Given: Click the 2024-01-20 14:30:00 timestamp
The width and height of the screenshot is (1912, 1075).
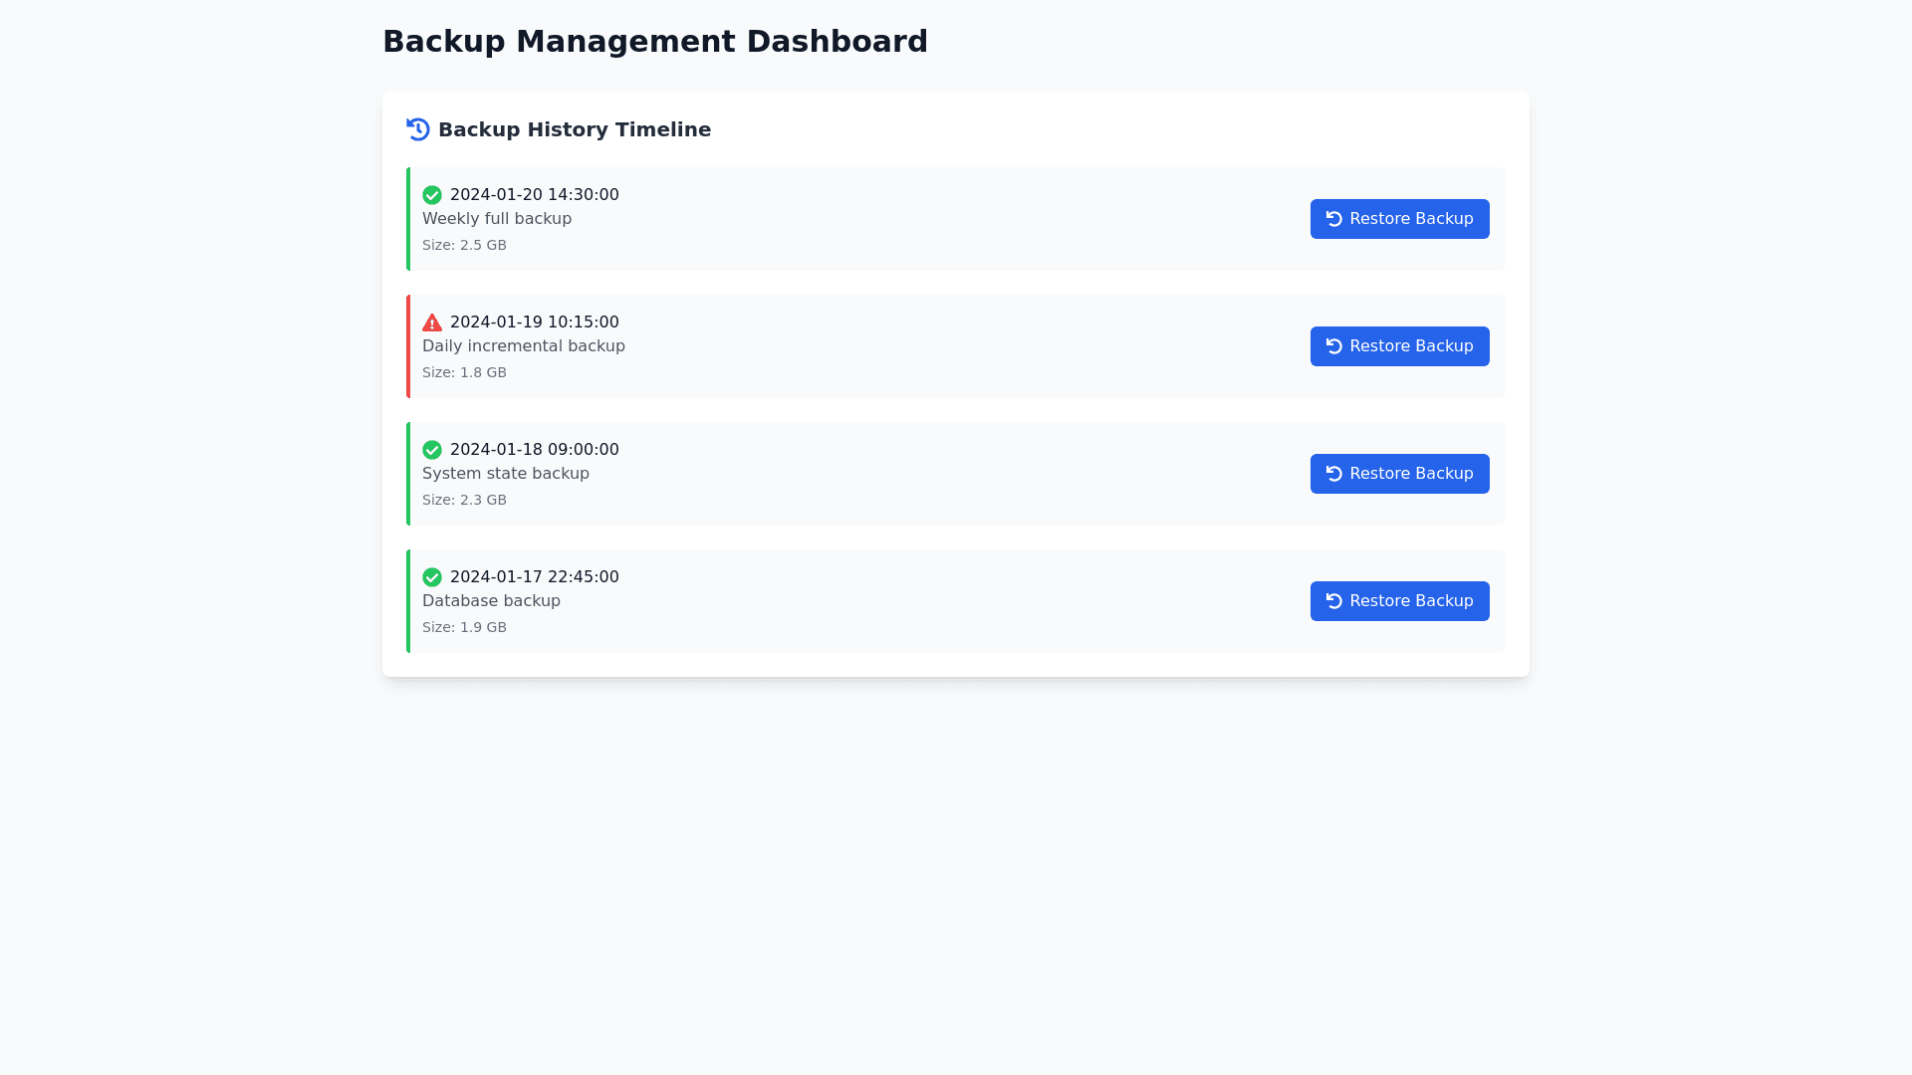Looking at the screenshot, I should [x=534, y=195].
